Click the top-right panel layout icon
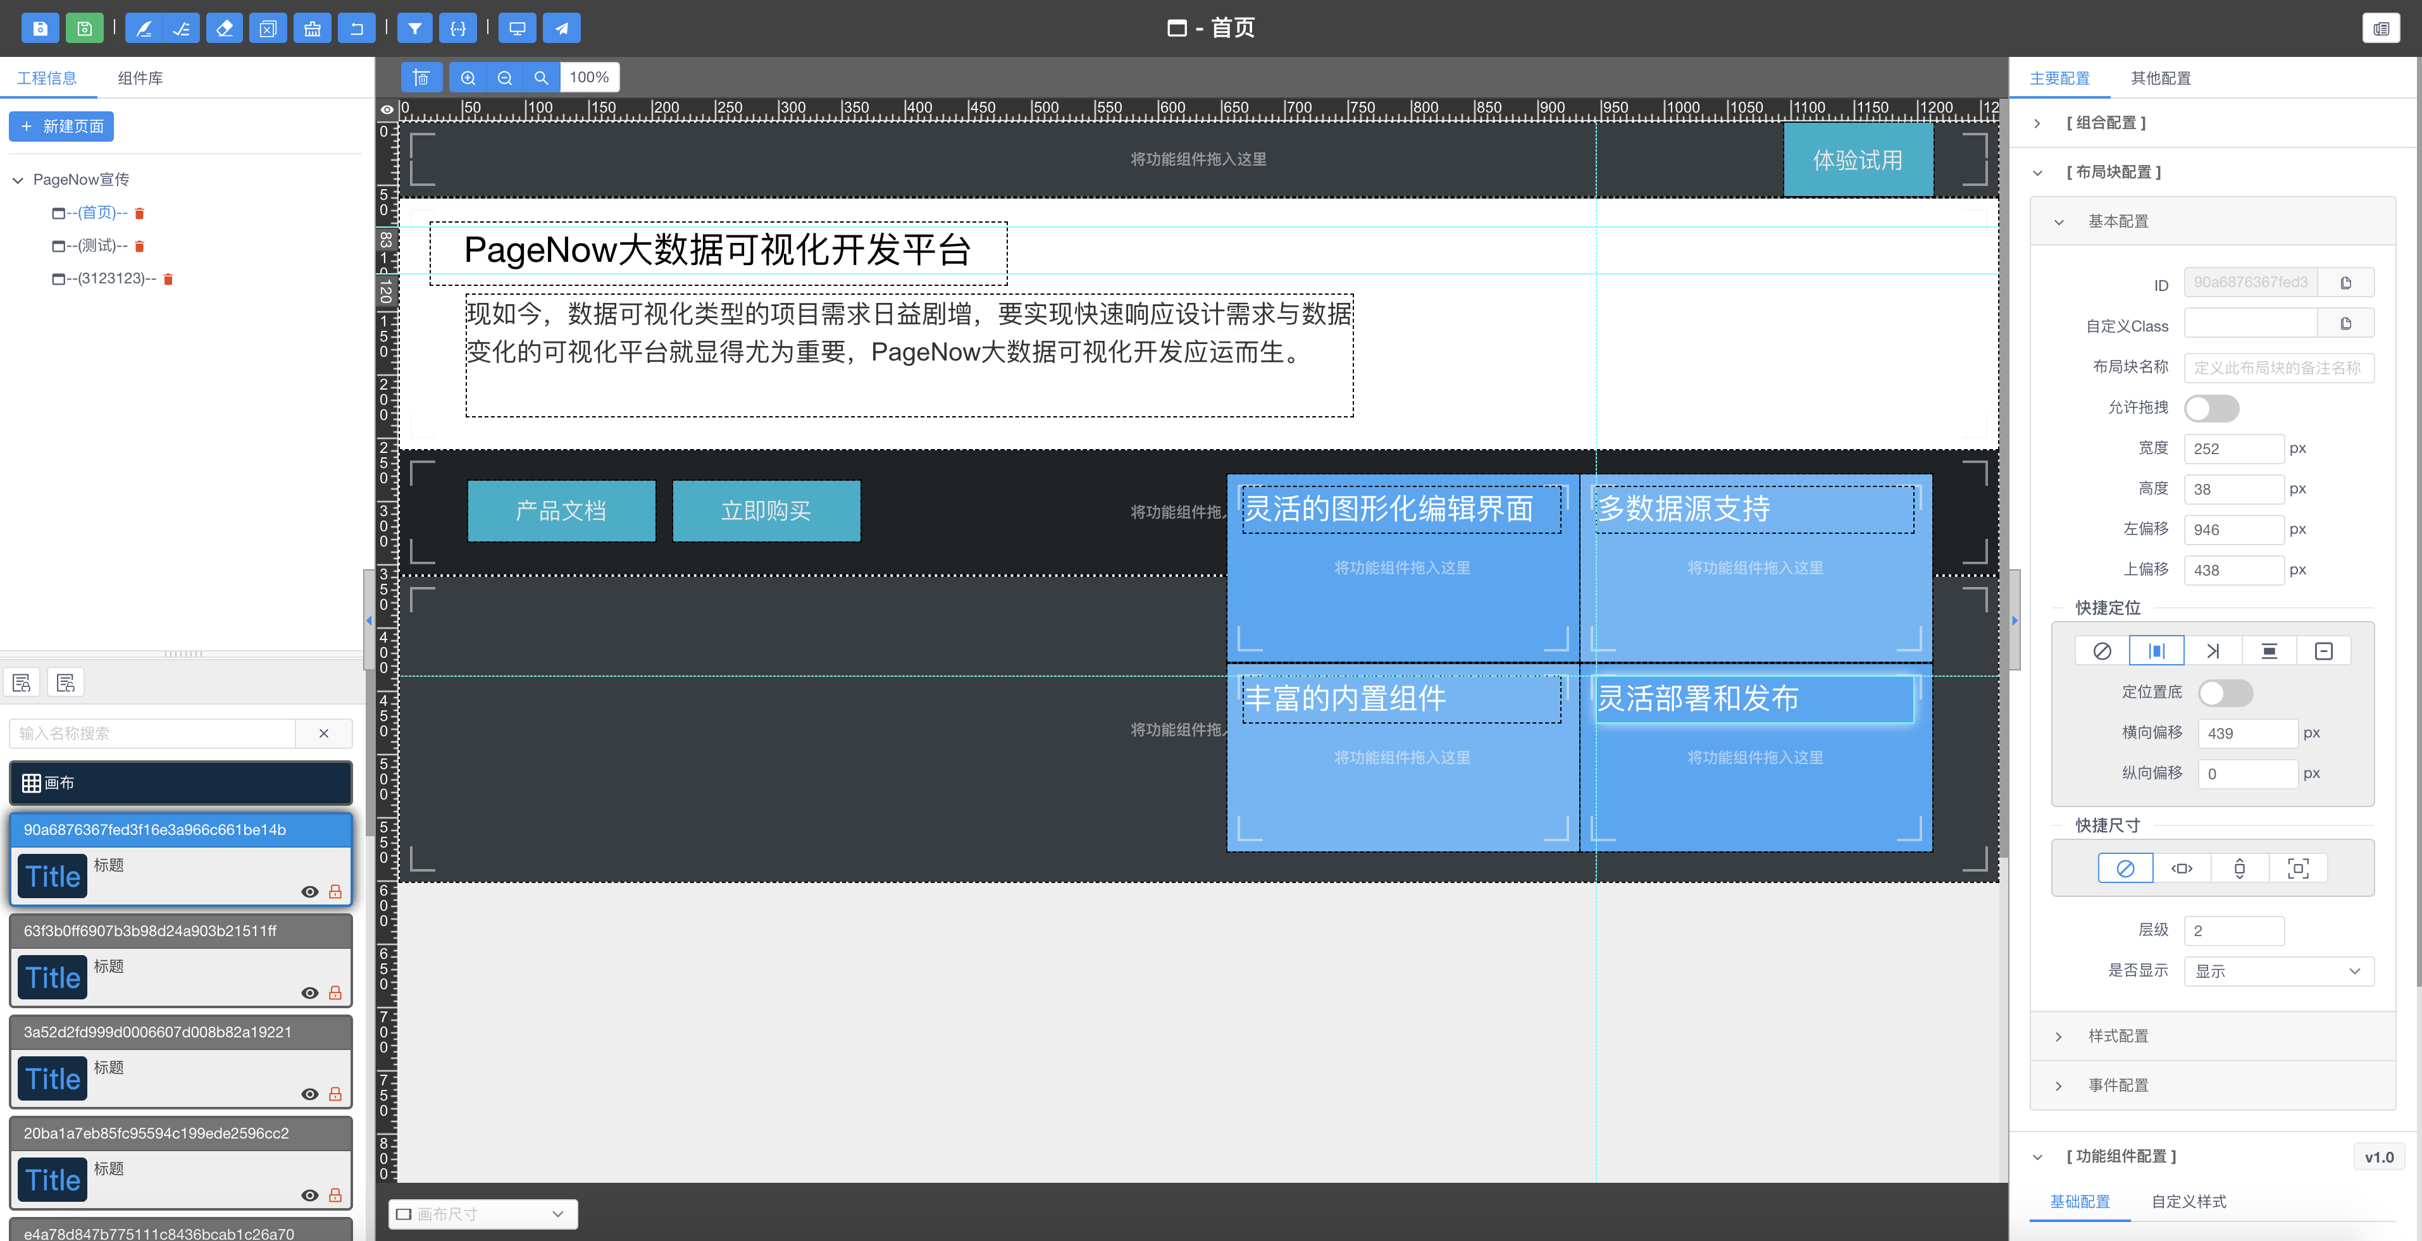 [x=2381, y=28]
